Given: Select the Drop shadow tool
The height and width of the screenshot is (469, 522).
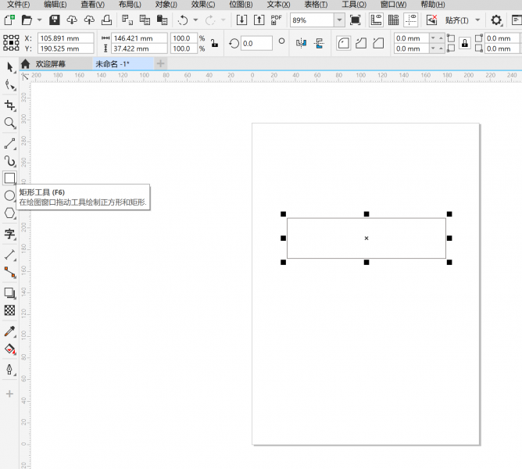Looking at the screenshot, I should (x=10, y=293).
